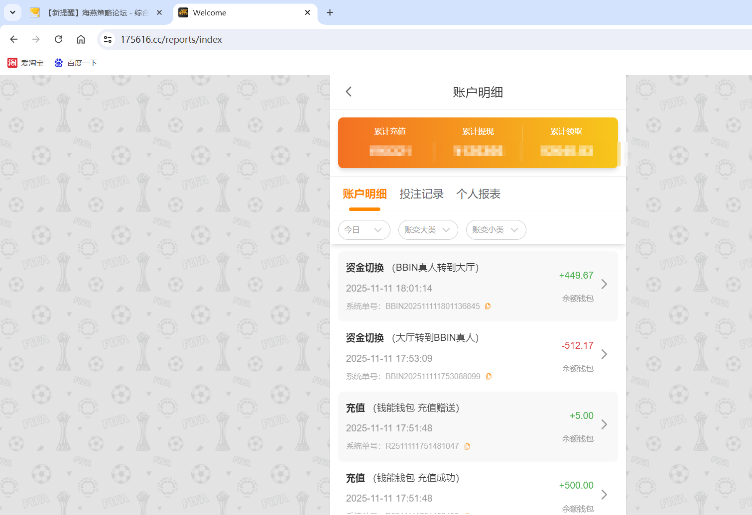Expand the -512.17 资金切换 record details
The image size is (752, 515).
604,354
